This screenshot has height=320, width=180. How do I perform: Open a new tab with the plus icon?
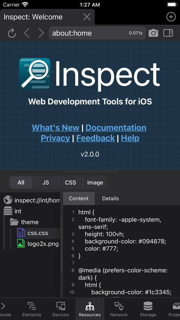[x=171, y=17]
